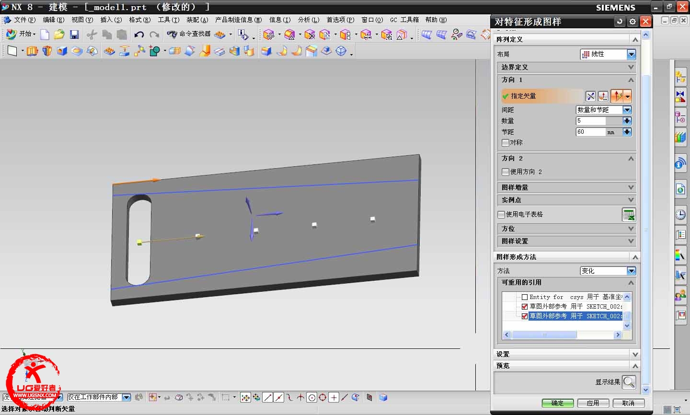Open the 分析(L) menu
690x415 pixels.
point(309,20)
